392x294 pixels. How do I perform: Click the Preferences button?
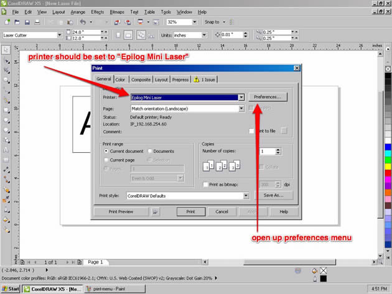(x=268, y=97)
